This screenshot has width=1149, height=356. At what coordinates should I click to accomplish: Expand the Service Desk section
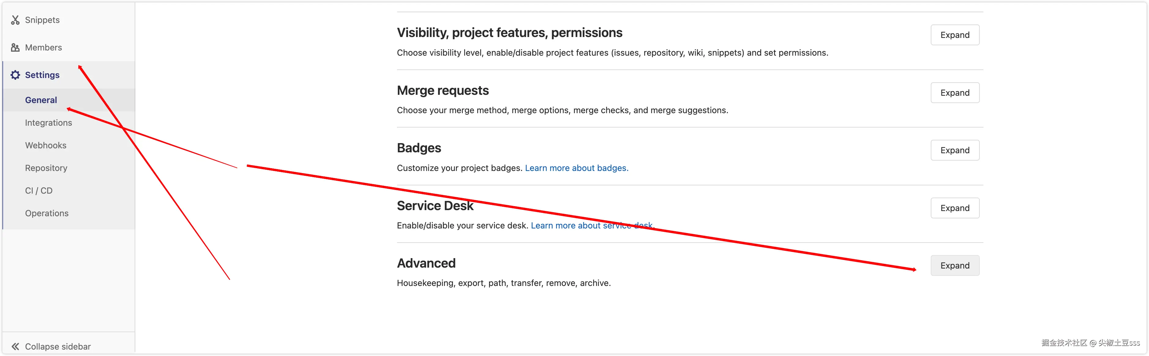tap(955, 208)
